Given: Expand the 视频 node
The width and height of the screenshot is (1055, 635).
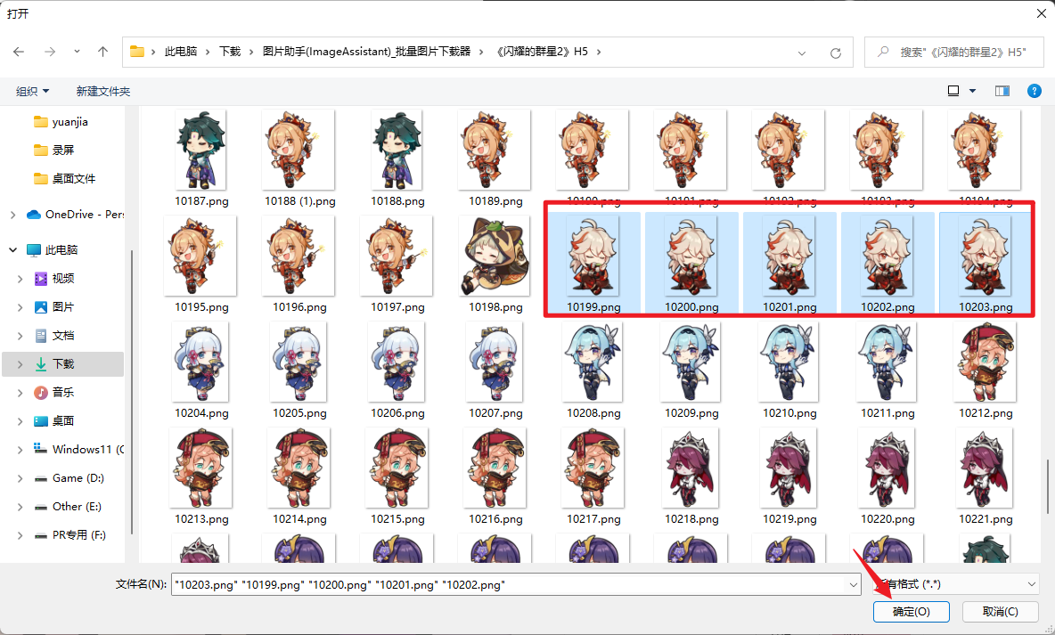Looking at the screenshot, I should pyautogui.click(x=20, y=279).
